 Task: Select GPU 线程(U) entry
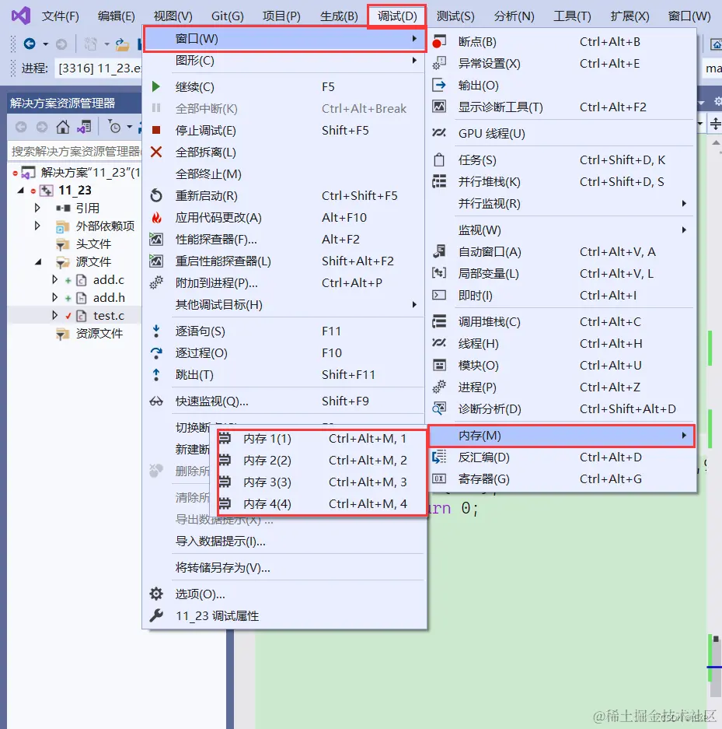point(561,134)
